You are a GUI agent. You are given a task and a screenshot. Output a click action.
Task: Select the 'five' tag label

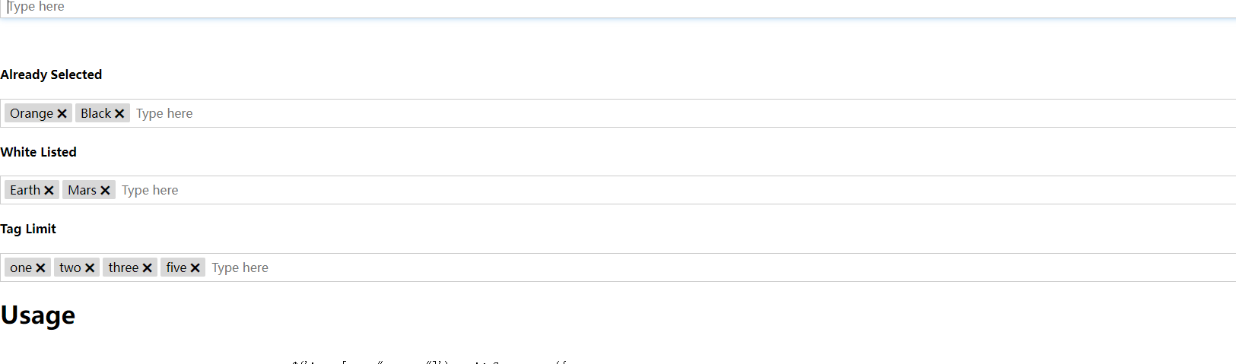[x=176, y=267]
